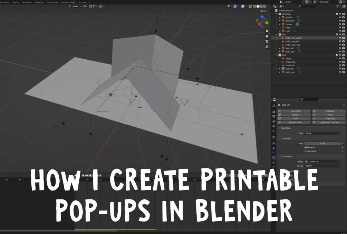Add Soft Body physics

click(329, 111)
